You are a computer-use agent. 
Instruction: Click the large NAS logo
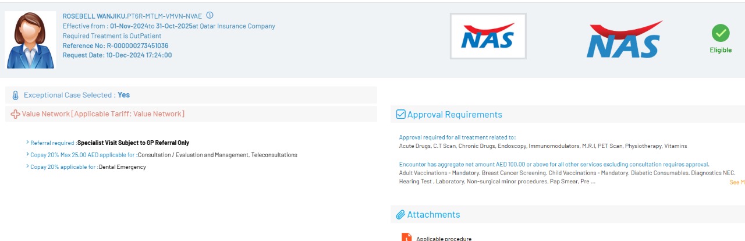click(625, 40)
